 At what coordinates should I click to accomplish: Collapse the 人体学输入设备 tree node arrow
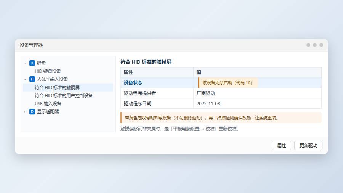click(x=25, y=79)
